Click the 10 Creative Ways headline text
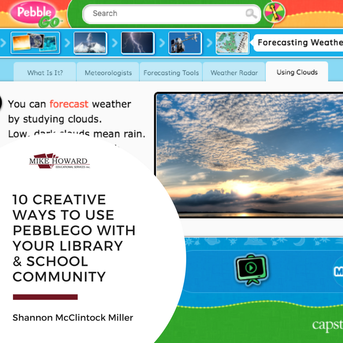 74,238
